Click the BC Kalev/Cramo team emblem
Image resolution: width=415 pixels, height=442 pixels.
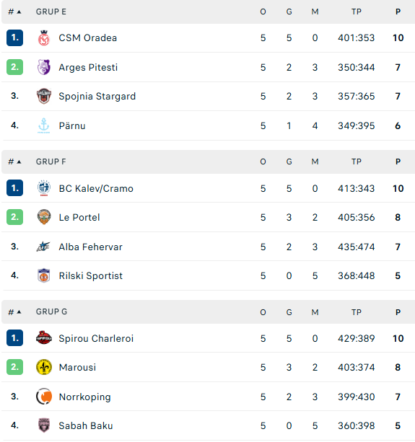(44, 188)
